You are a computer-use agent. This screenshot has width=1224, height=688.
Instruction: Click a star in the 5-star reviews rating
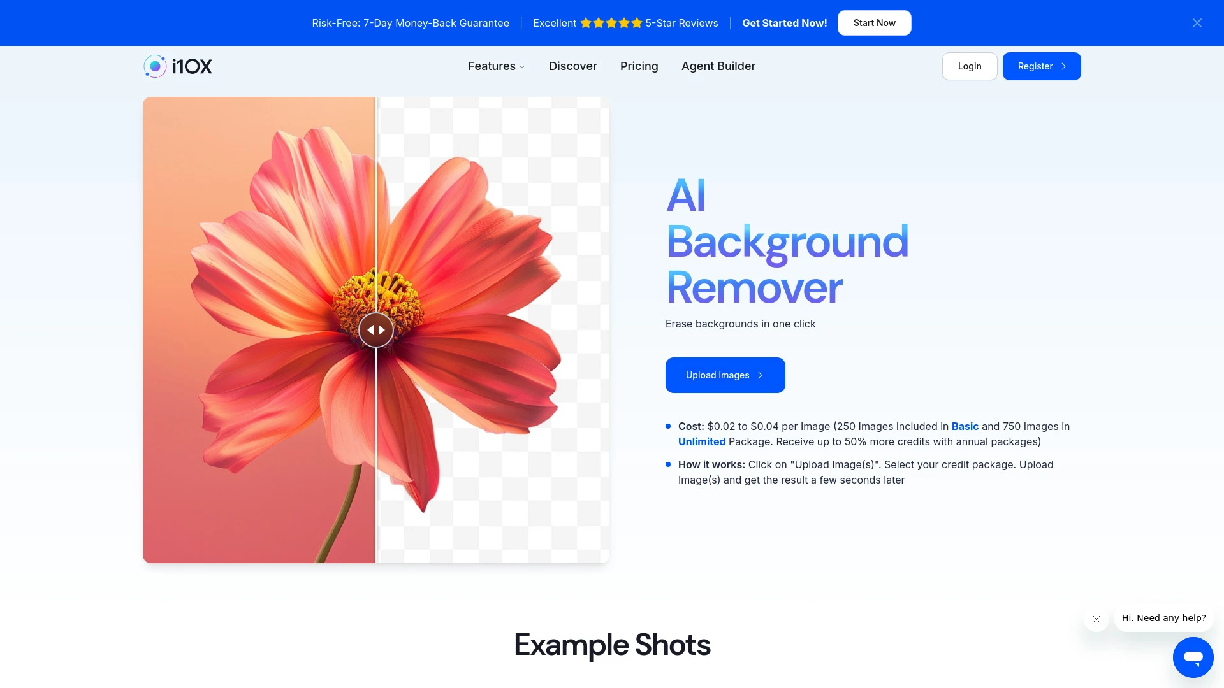(611, 23)
